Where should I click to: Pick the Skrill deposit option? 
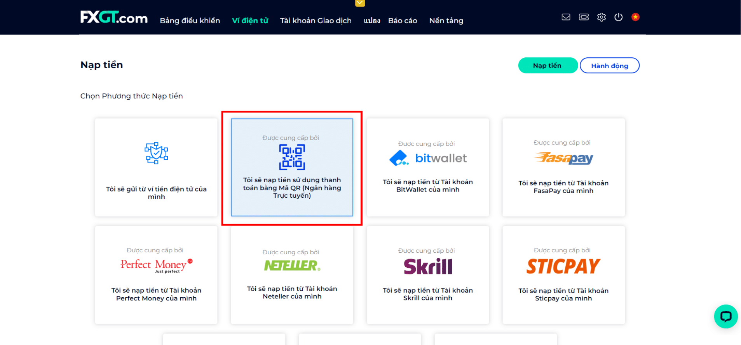[x=428, y=275]
